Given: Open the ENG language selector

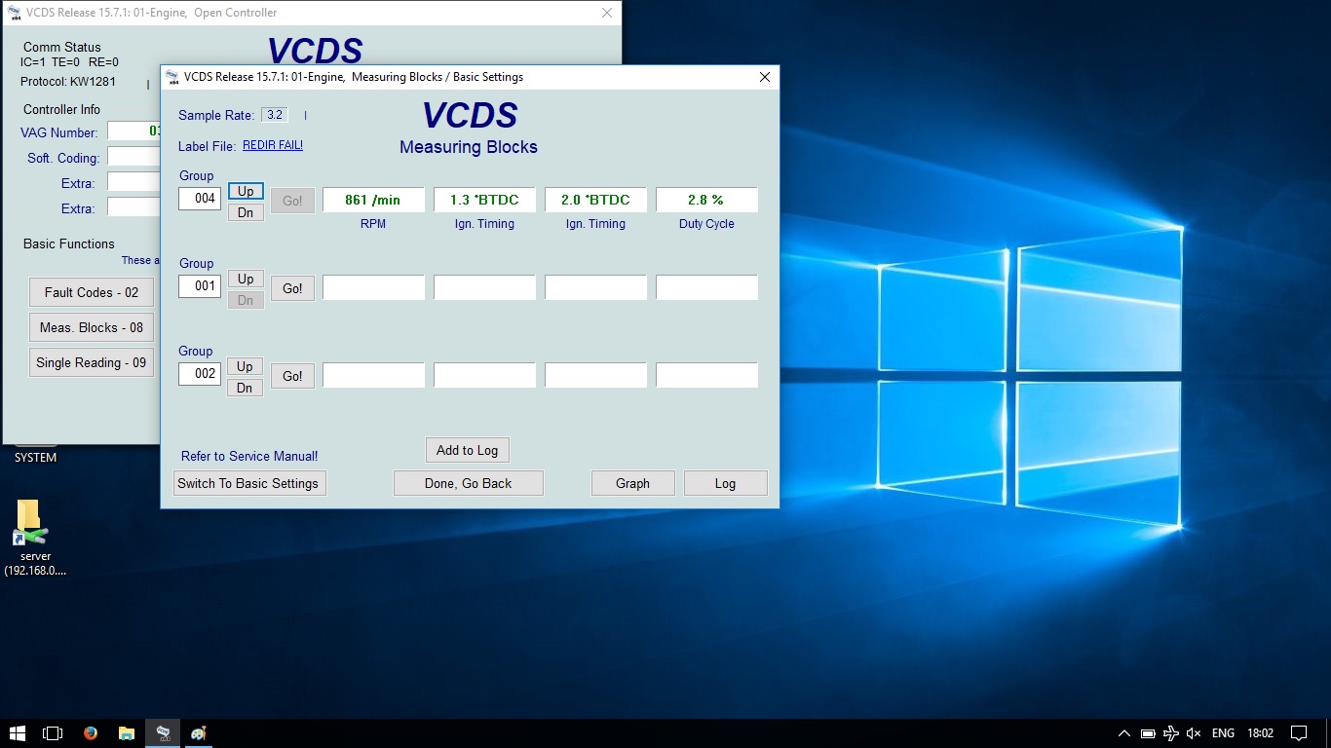Looking at the screenshot, I should tap(1223, 733).
